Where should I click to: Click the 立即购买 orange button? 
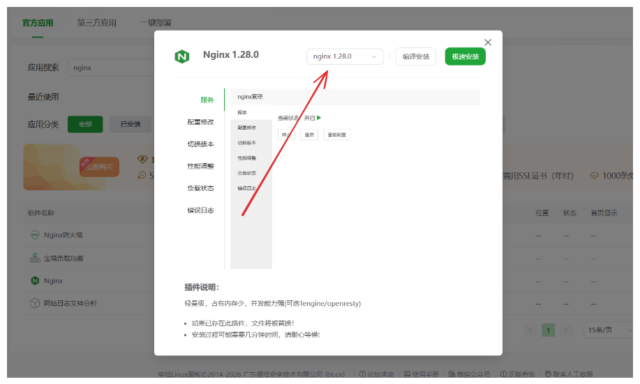click(99, 167)
